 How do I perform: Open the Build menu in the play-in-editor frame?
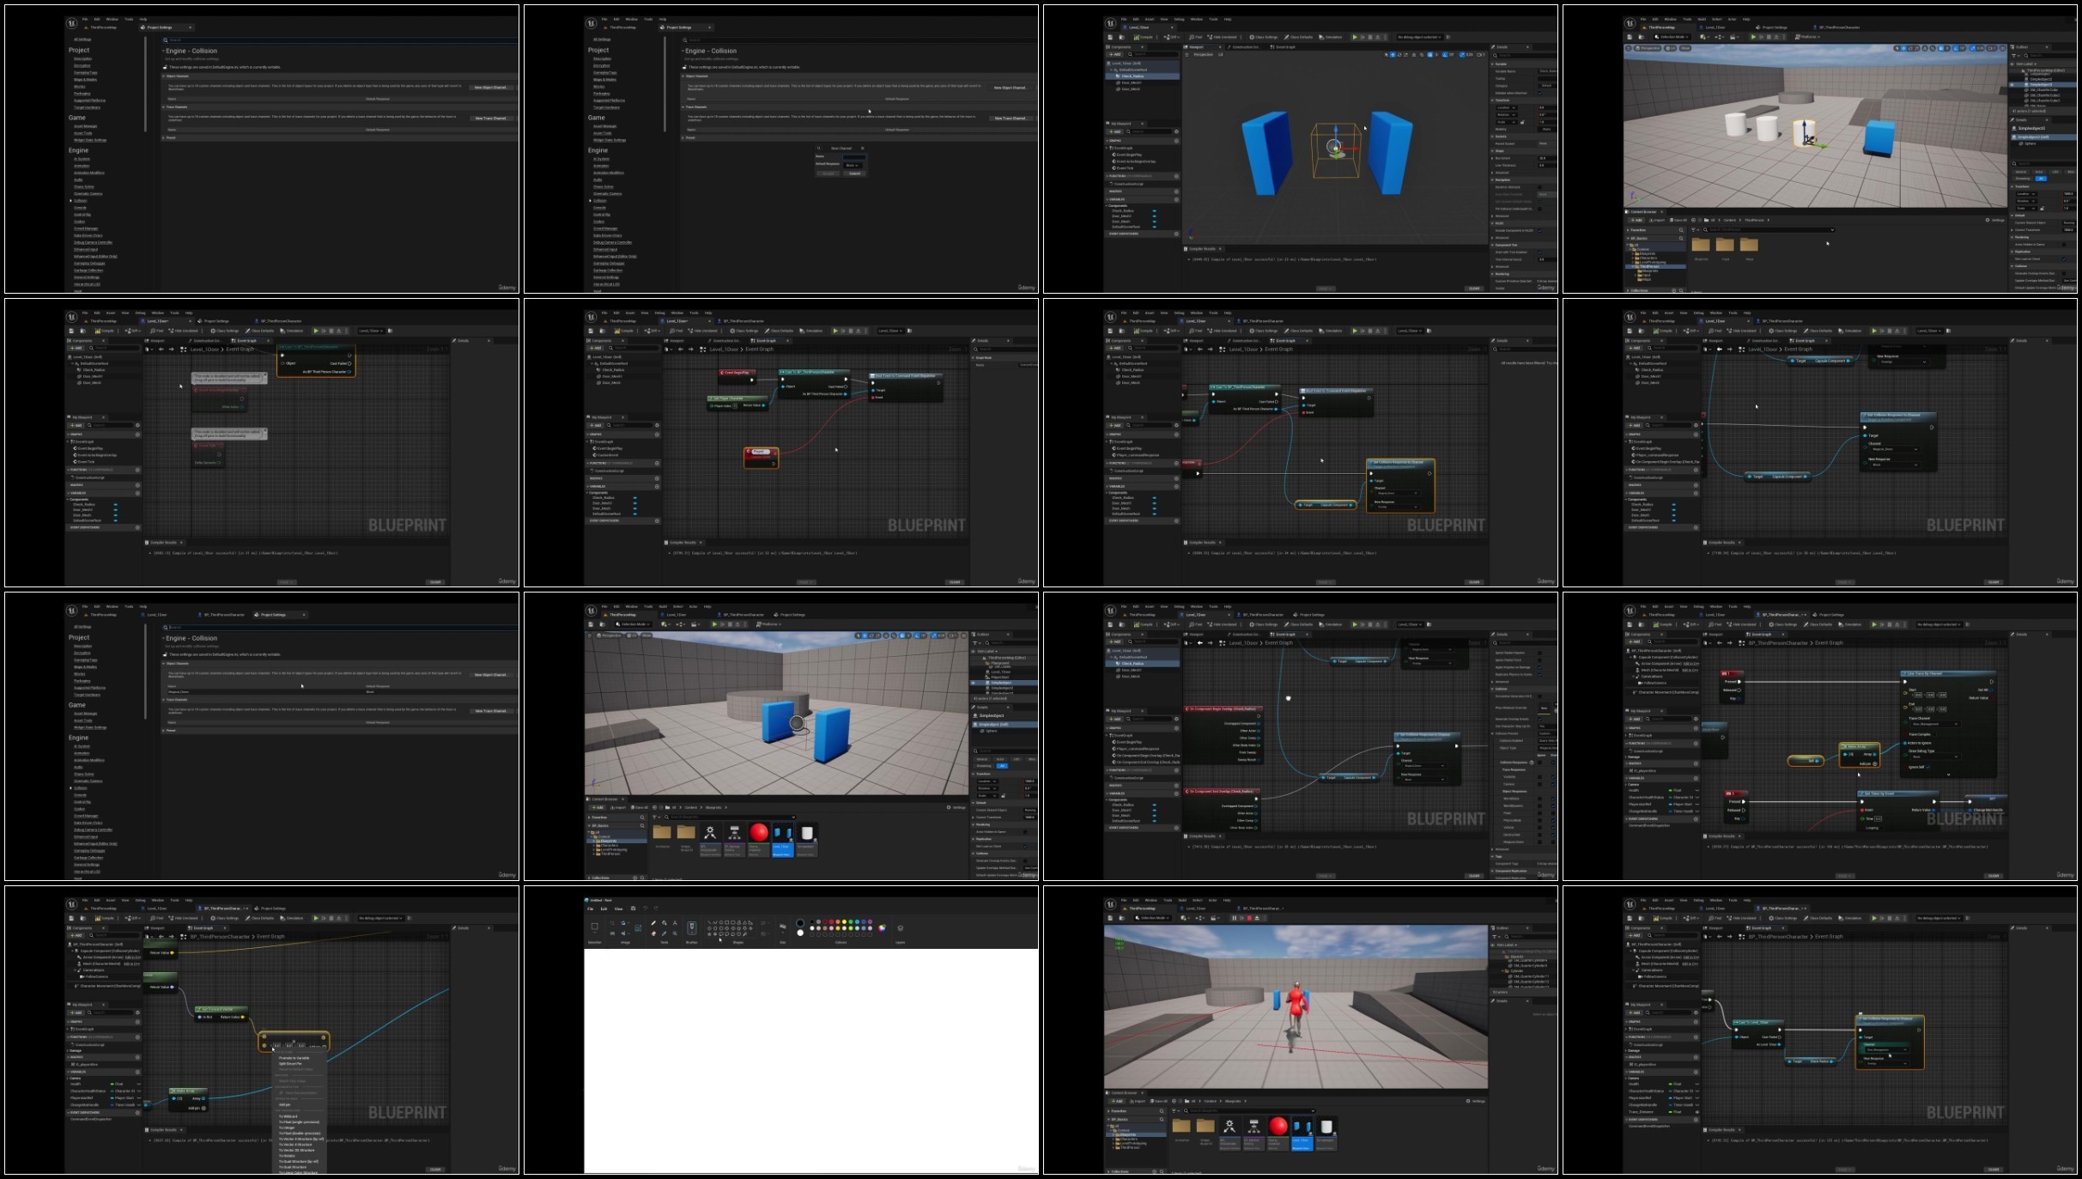pos(1182,901)
